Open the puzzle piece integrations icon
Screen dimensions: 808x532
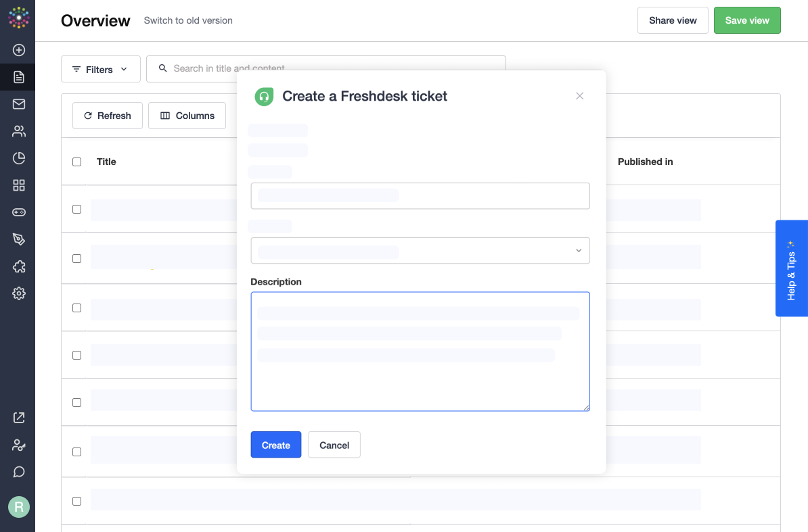[x=18, y=266]
